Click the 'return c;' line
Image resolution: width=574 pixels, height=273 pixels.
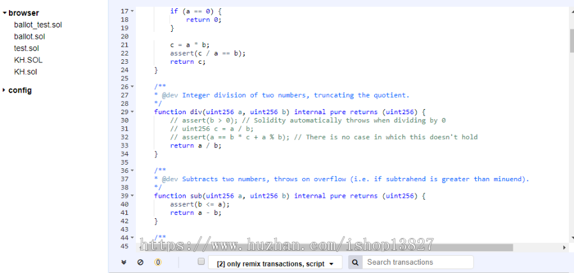(188, 62)
